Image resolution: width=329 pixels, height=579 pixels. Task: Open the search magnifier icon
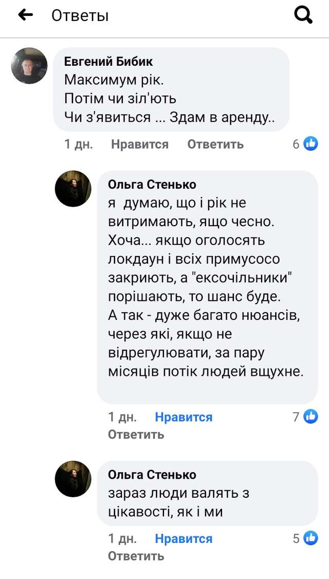(303, 15)
